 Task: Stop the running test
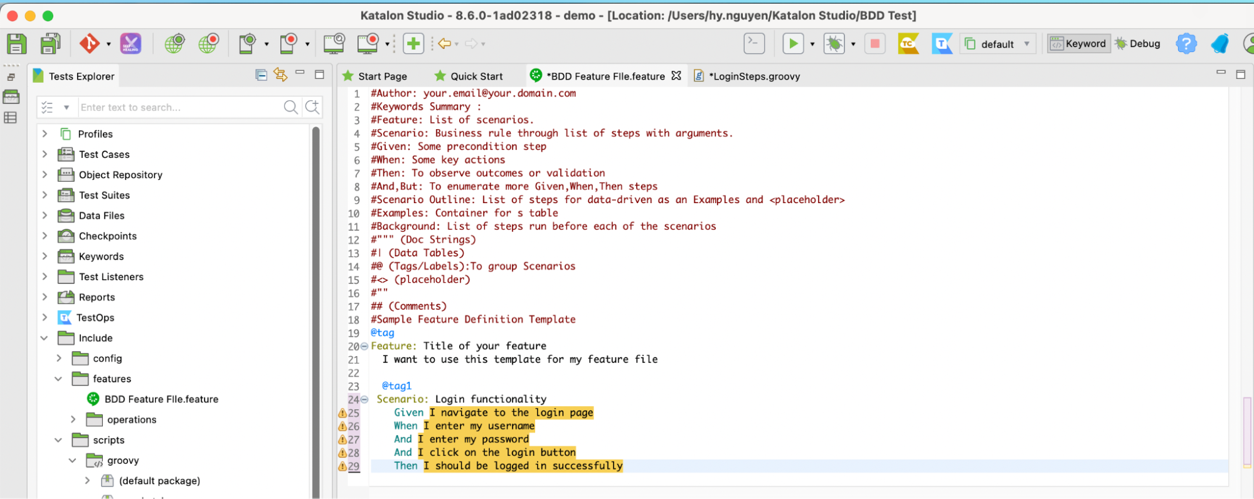pos(874,43)
